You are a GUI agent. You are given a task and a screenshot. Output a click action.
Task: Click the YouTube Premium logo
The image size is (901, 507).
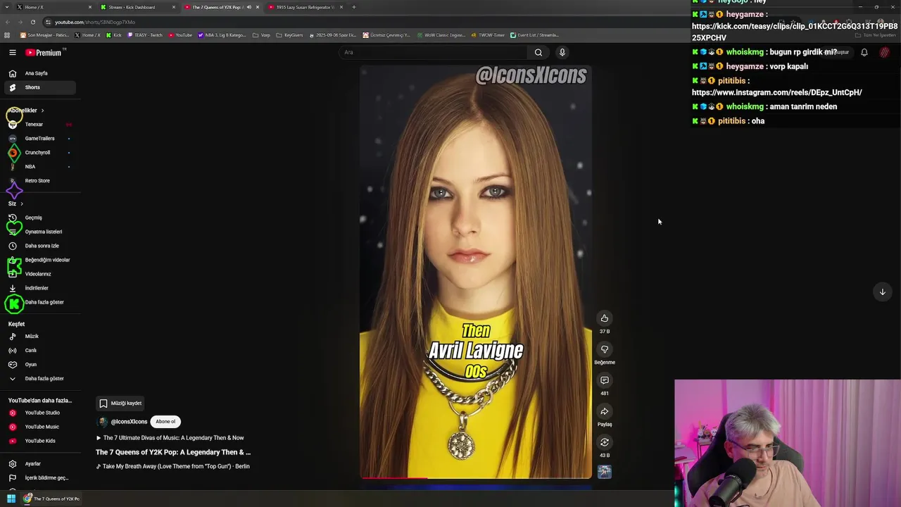coord(44,52)
